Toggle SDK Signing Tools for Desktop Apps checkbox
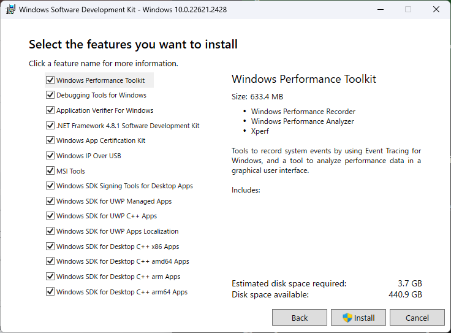Screen dimensions: 451x333 tap(50, 186)
